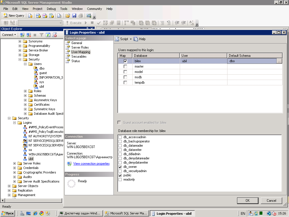Launch Internet Explorer from the taskbar
289x217 pixels.
pos(35,214)
